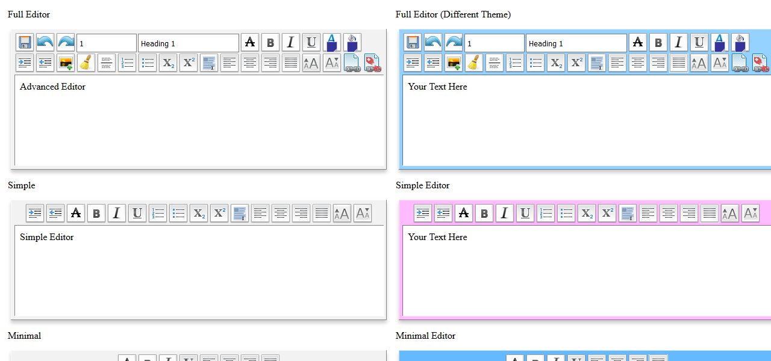This screenshot has width=771, height=361.
Task: Click Save icon in blue theme editor
Action: 413,43
